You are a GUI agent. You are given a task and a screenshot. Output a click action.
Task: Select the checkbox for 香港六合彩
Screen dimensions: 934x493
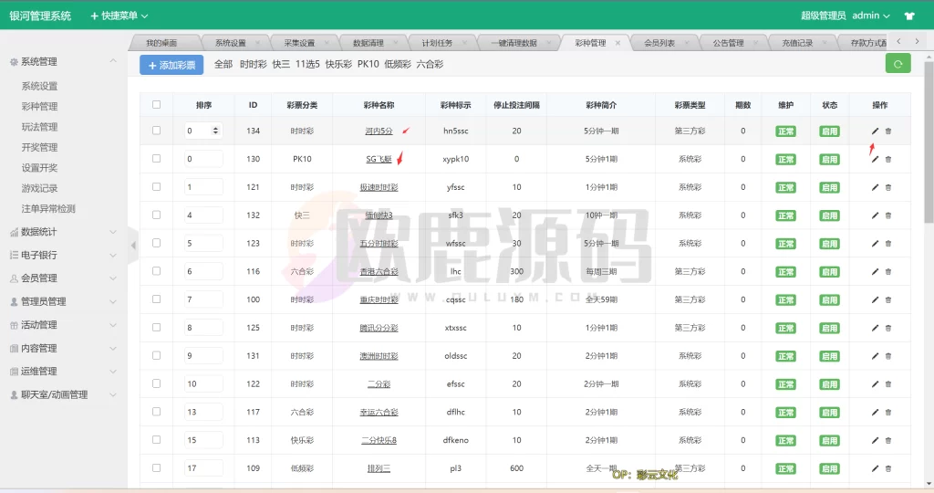click(156, 270)
